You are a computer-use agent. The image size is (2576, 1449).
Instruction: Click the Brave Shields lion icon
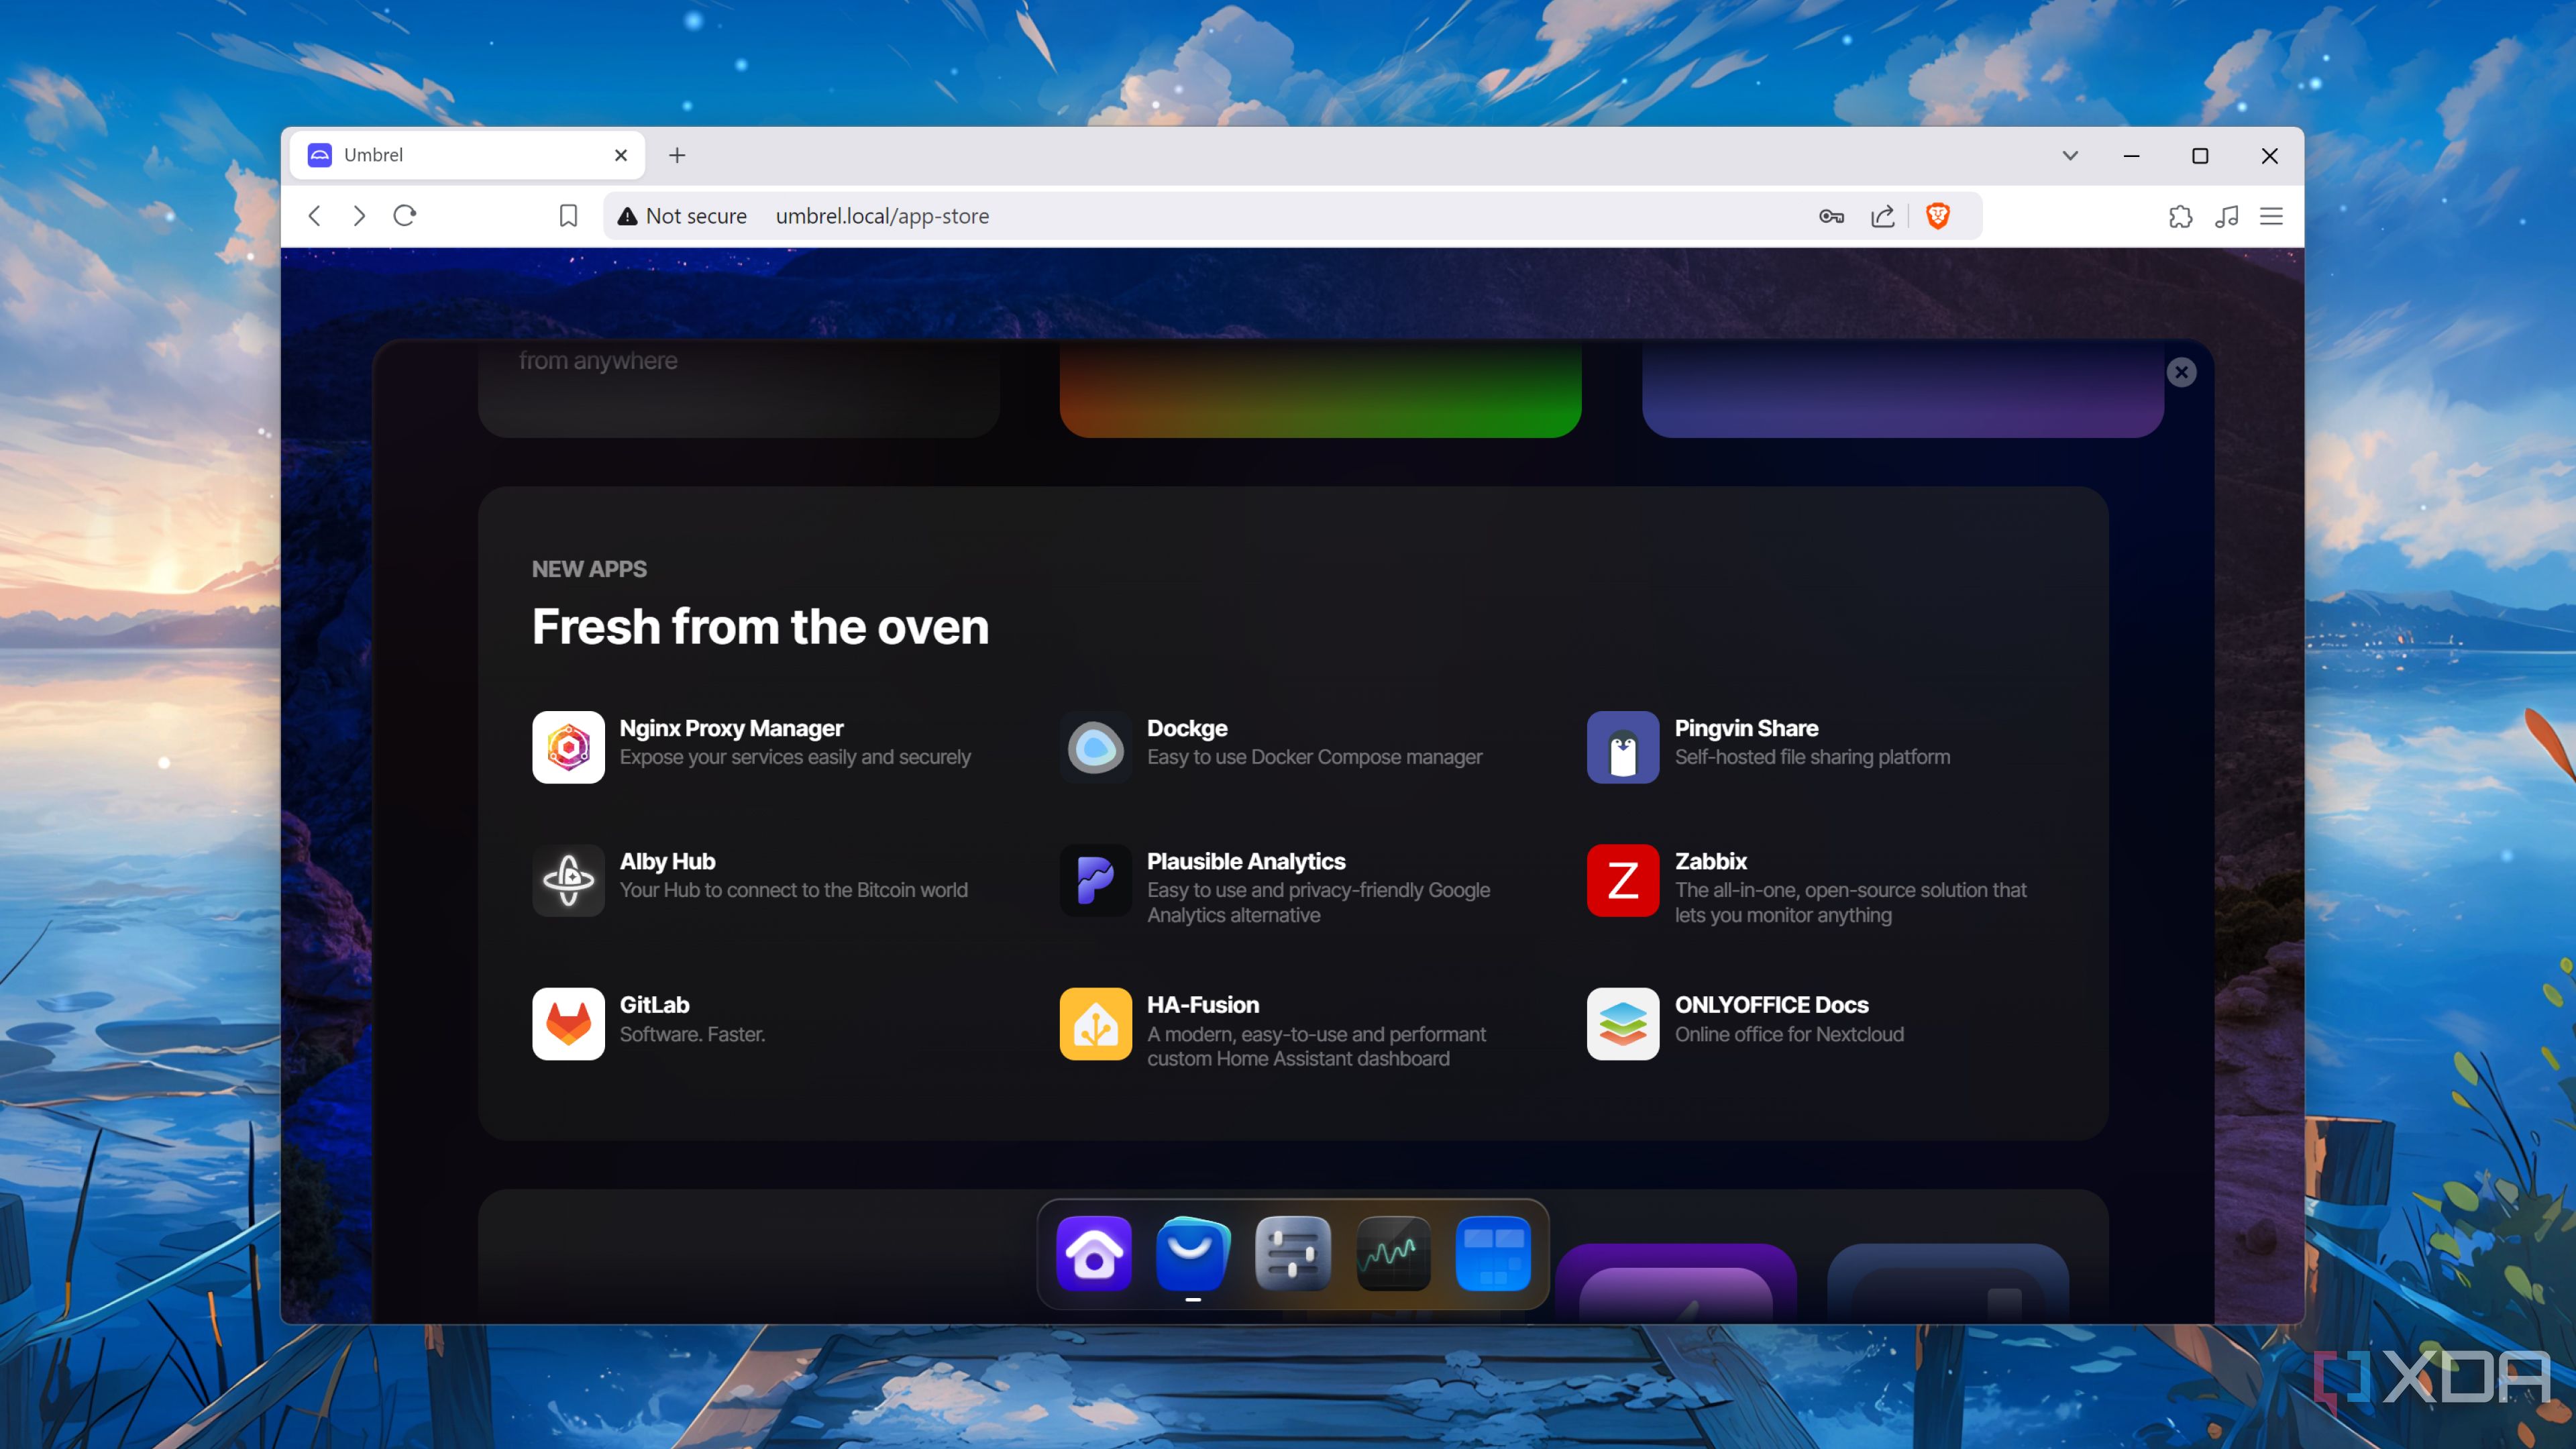[1937, 216]
